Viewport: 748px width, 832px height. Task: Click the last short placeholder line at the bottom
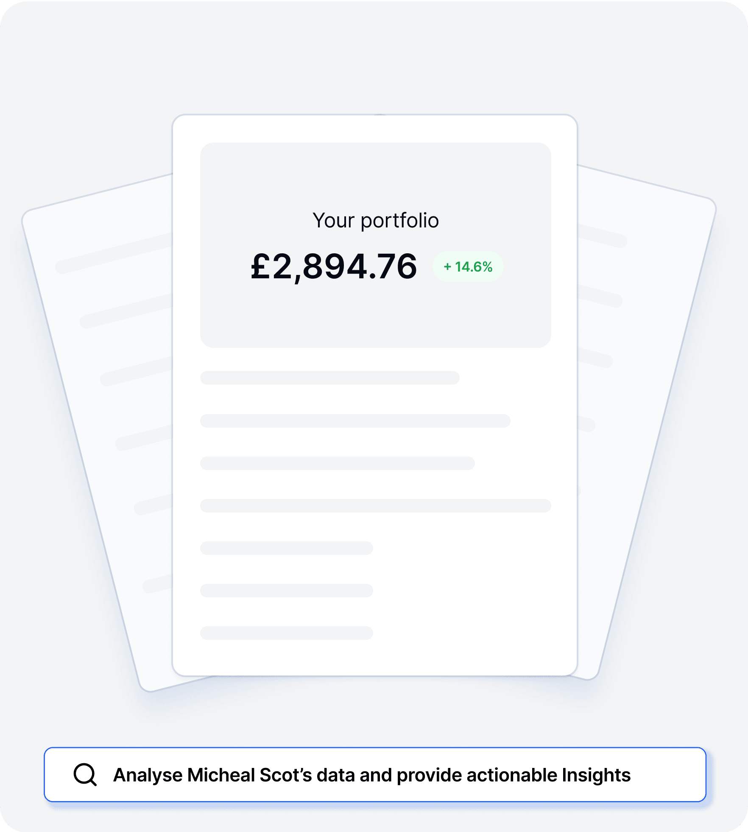click(287, 633)
